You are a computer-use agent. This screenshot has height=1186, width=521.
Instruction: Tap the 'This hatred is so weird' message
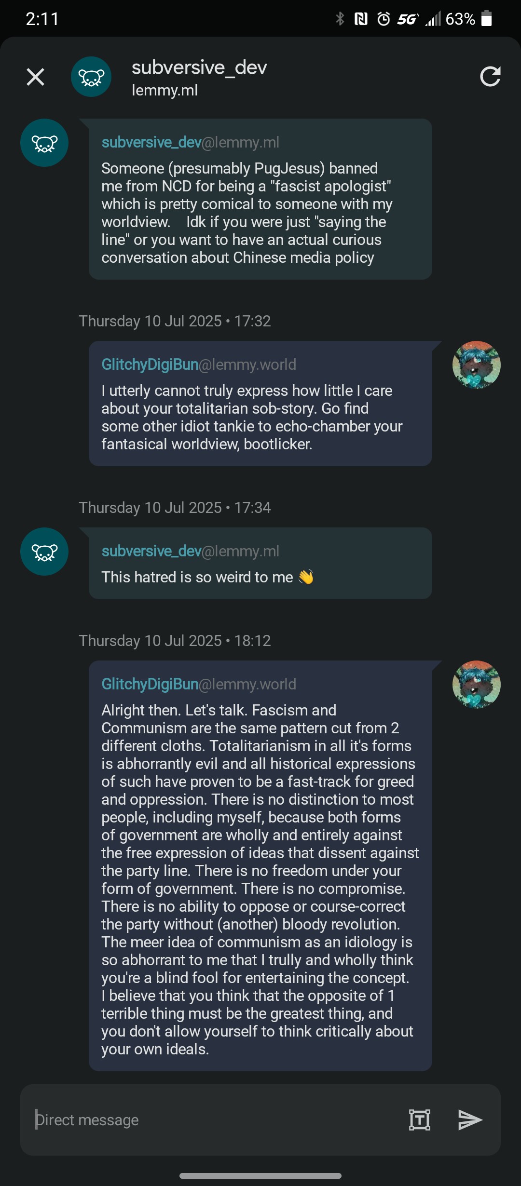pyautogui.click(x=207, y=577)
